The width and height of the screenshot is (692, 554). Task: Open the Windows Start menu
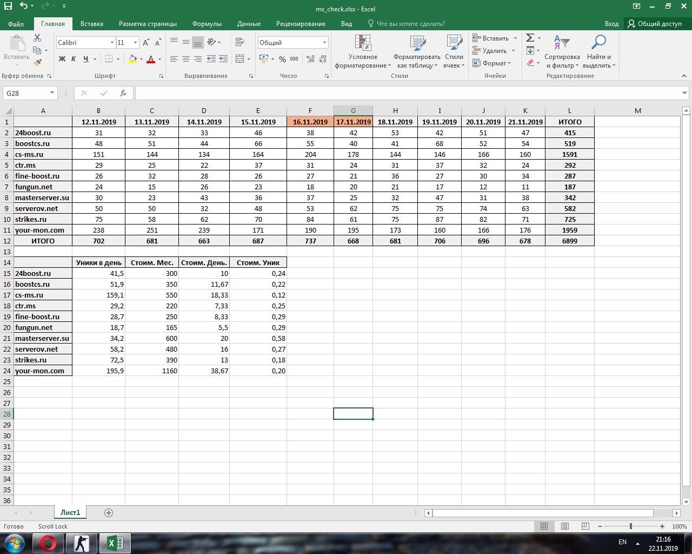click(x=14, y=543)
